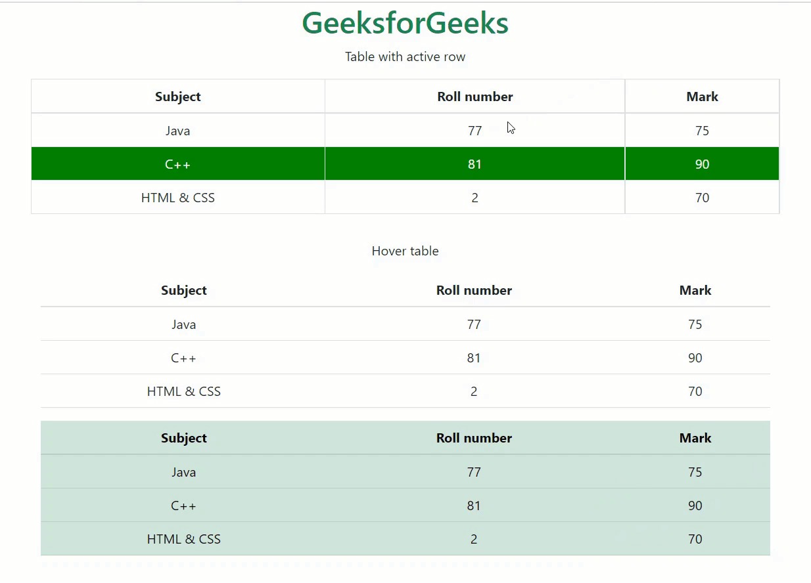Click the C++ row in the hover table
Image resolution: width=811 pixels, height=583 pixels.
pos(184,357)
